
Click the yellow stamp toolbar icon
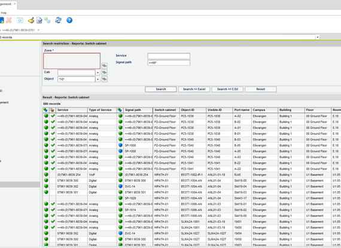[31, 20]
